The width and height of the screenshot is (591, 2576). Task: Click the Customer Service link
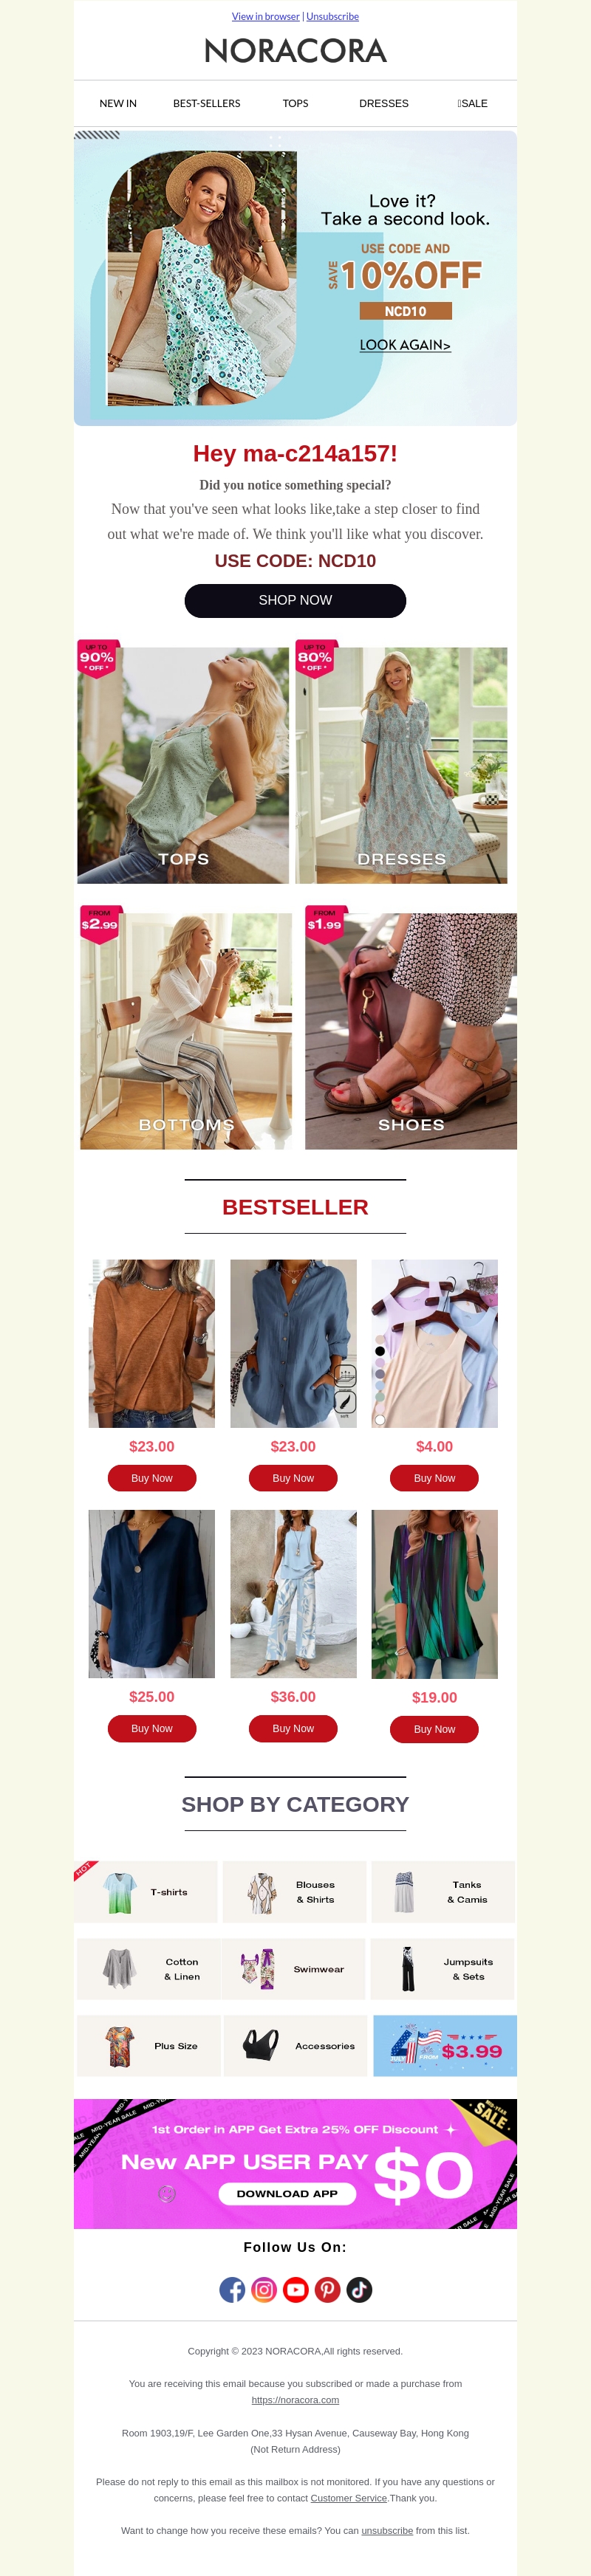pos(349,2497)
